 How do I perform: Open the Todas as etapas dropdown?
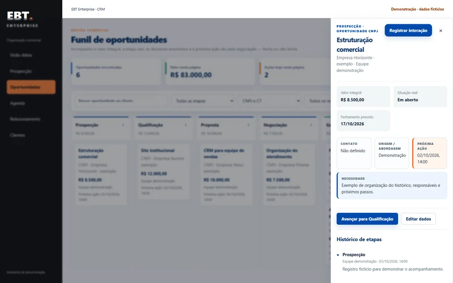click(203, 101)
